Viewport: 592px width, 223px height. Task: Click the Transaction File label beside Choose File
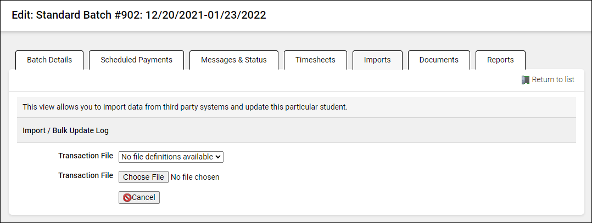tap(86, 176)
